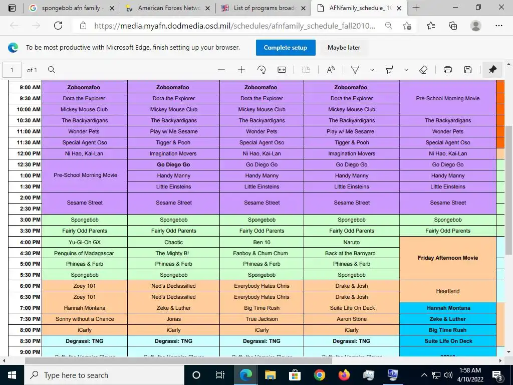Close the American Forces Network tab
This screenshot has height=385, width=513.
(x=207, y=9)
